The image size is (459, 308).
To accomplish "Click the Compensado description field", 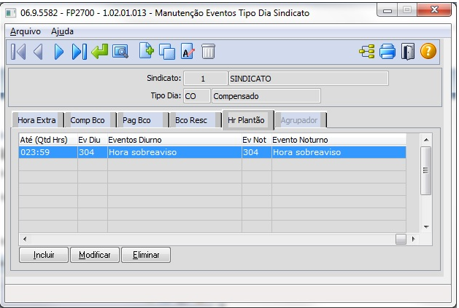I will coord(266,96).
